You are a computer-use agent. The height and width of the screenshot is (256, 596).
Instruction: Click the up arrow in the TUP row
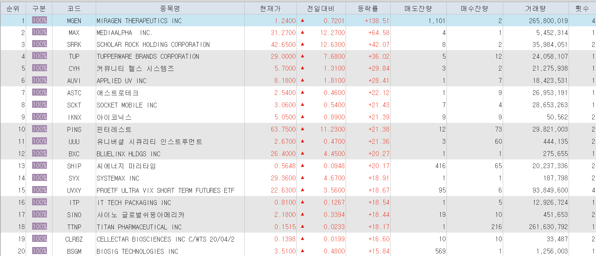point(303,56)
